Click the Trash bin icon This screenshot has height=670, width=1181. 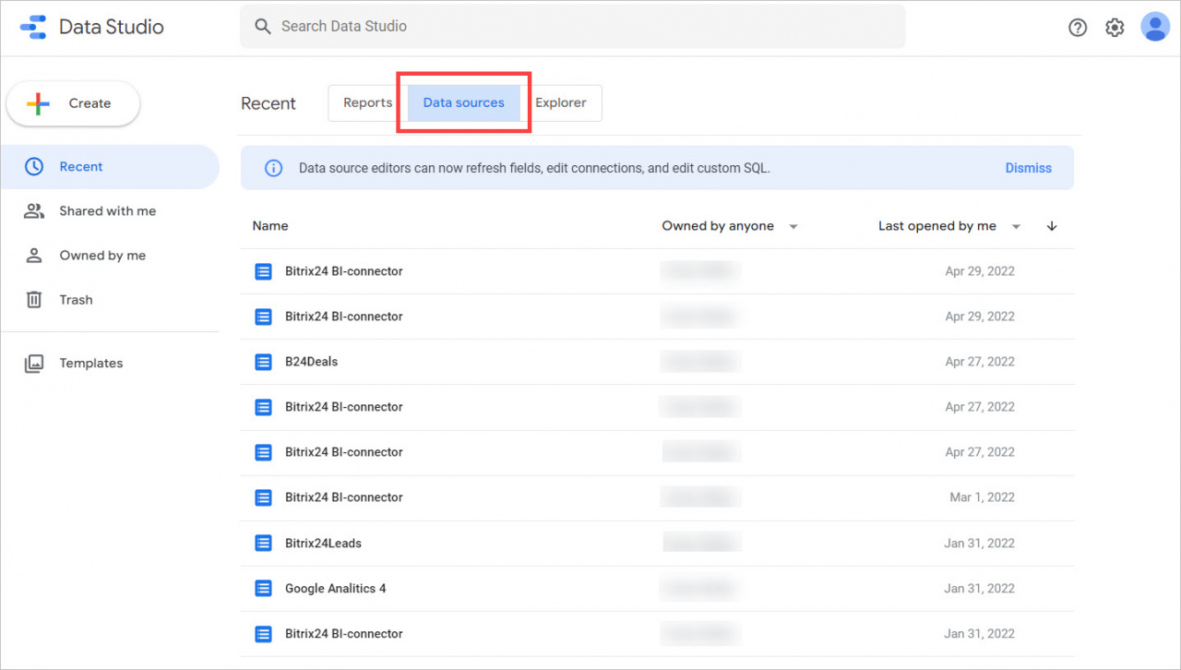(x=34, y=300)
